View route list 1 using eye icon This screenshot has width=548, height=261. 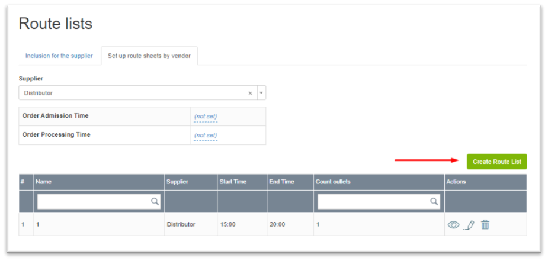(x=453, y=225)
